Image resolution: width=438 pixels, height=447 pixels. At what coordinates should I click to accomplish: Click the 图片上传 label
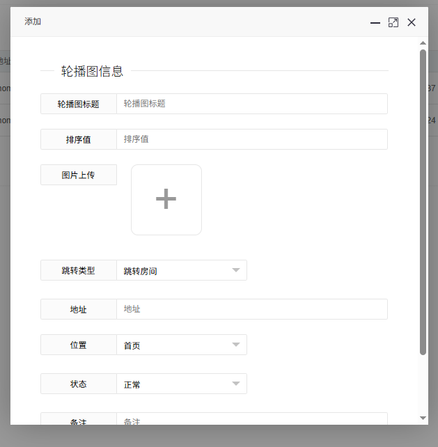pos(78,175)
